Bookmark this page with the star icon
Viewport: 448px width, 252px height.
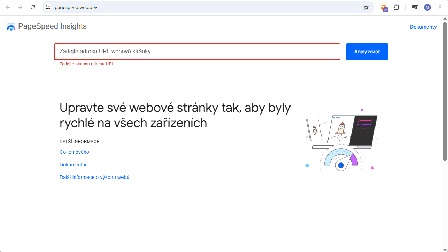(366, 7)
